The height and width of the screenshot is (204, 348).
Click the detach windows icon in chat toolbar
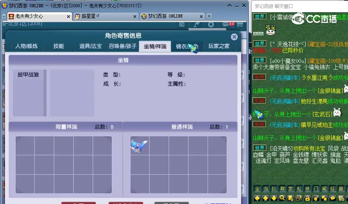coord(299,198)
